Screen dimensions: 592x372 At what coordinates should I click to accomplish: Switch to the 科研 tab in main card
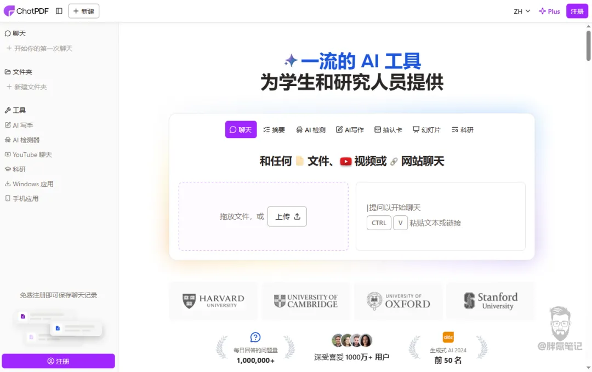click(463, 129)
